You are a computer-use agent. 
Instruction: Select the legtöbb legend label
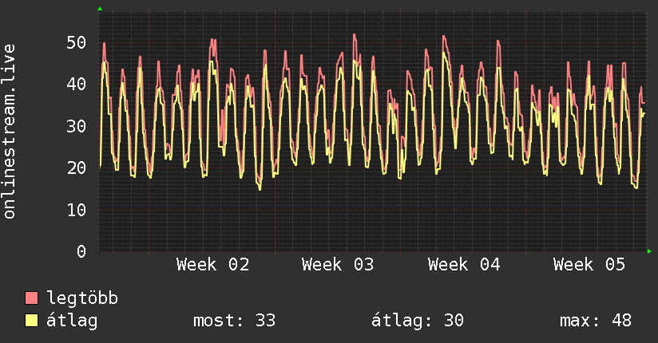pos(82,298)
